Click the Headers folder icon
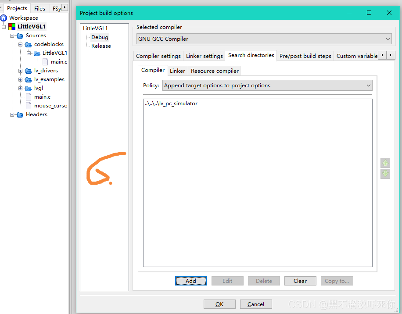 [x=20, y=115]
